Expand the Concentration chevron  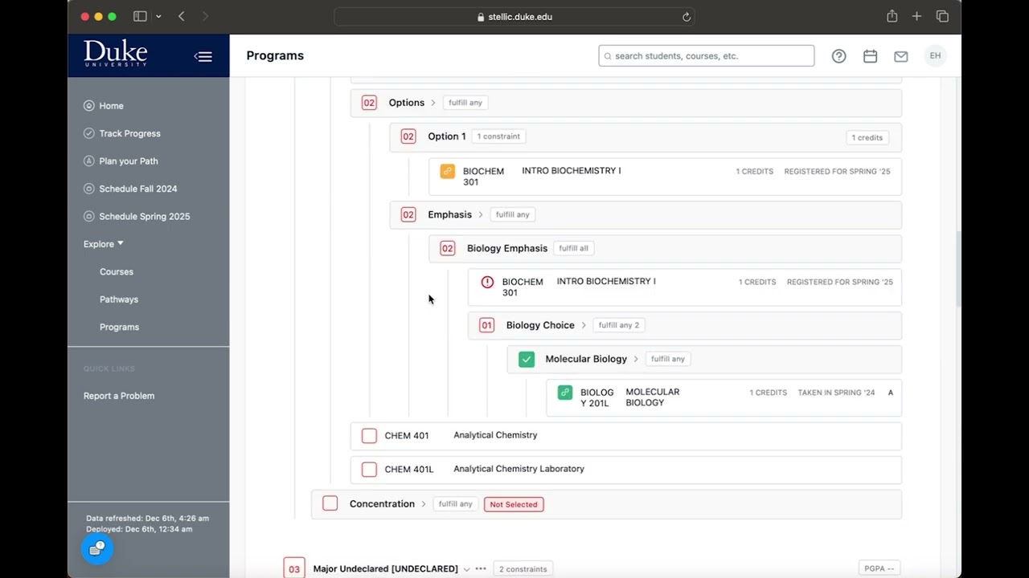tap(424, 504)
